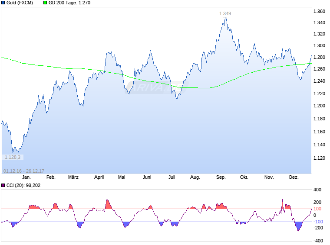Click the -400 value on CCI axis
This screenshot has width=330, height=245.
coord(318,241)
